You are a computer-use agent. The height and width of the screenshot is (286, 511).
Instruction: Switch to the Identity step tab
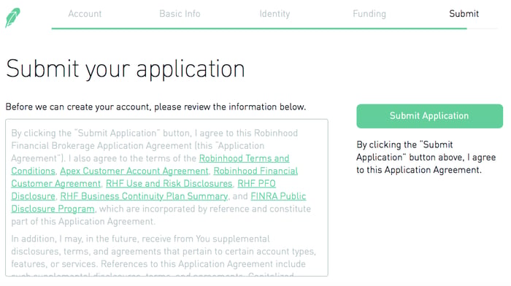(x=274, y=14)
